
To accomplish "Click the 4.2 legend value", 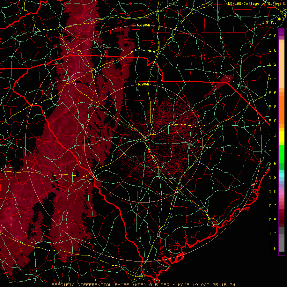I will point(273,135).
